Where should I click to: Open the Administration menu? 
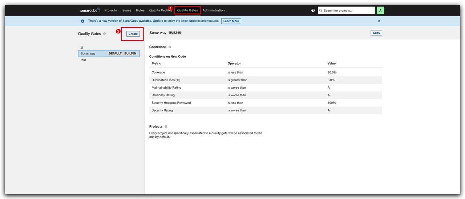[x=214, y=11]
